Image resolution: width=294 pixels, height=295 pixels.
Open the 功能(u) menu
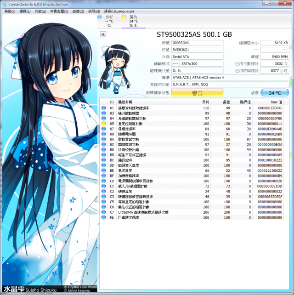(40, 11)
